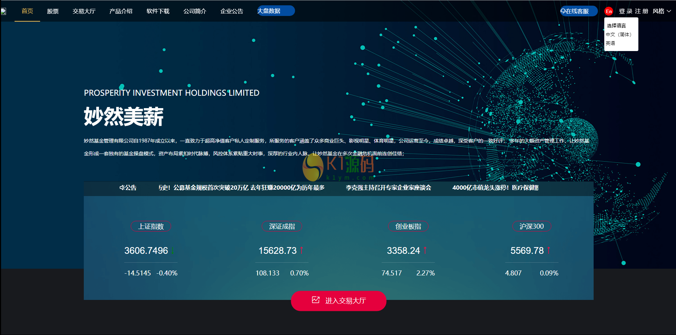Screen dimensions: 676x335
Task: Navigate to 交易大厅 in the top nav
Action: (84, 11)
